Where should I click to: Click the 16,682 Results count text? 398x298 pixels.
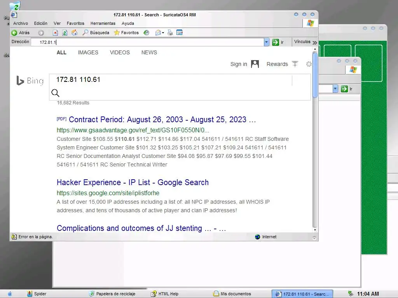pyautogui.click(x=73, y=102)
